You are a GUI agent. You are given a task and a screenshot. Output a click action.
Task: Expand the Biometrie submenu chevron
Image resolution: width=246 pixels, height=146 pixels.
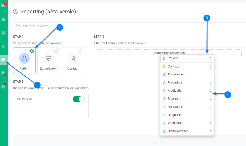(x=211, y=99)
